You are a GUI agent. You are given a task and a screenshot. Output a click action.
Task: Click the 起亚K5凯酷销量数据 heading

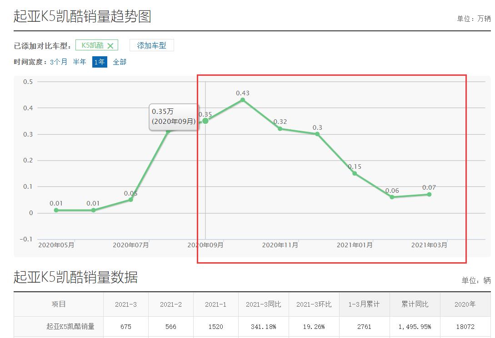coord(75,277)
